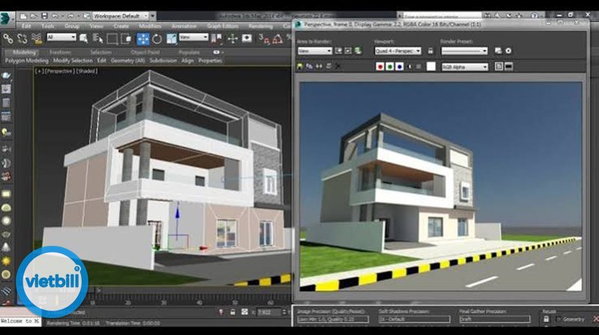Open the Modifiers menu
This screenshot has width=599, height=335.
click(150, 26)
